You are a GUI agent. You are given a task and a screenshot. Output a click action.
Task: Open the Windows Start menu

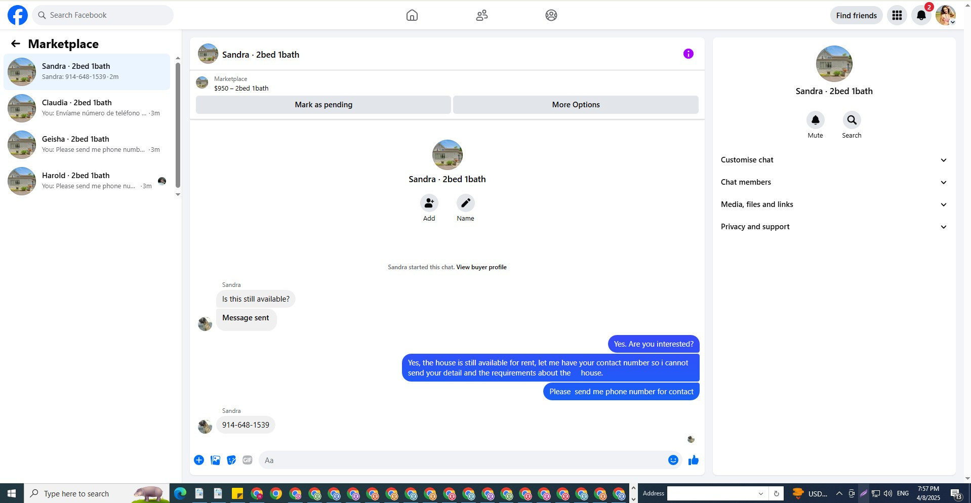point(12,493)
